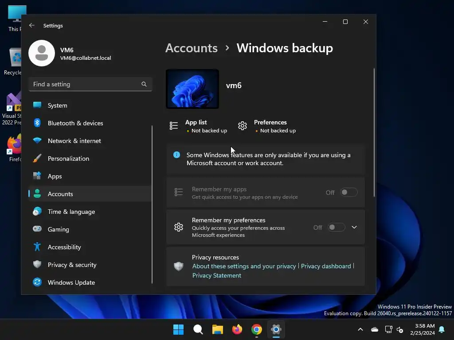This screenshot has height=340, width=454.
Task: Click the Accounts person icon in sidebar
Action: click(37, 193)
